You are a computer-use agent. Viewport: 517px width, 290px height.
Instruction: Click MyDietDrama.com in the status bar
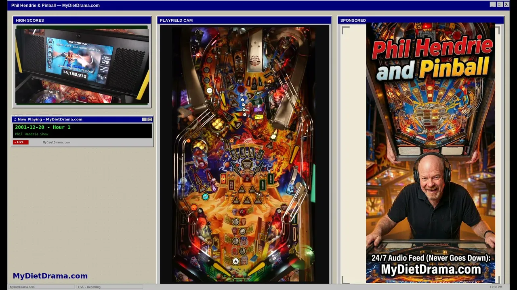click(22, 287)
